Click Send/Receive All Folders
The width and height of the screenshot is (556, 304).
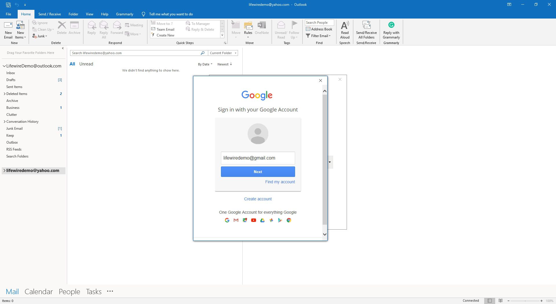[x=366, y=30]
